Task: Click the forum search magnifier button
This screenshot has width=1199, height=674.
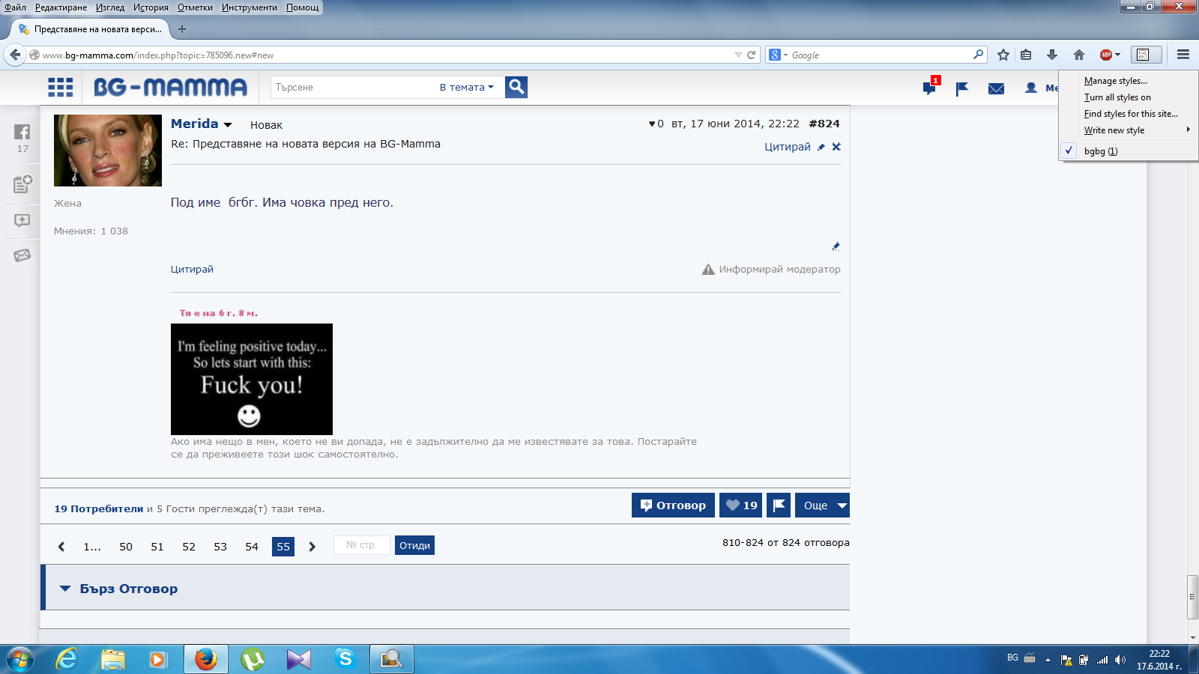Action: (516, 87)
